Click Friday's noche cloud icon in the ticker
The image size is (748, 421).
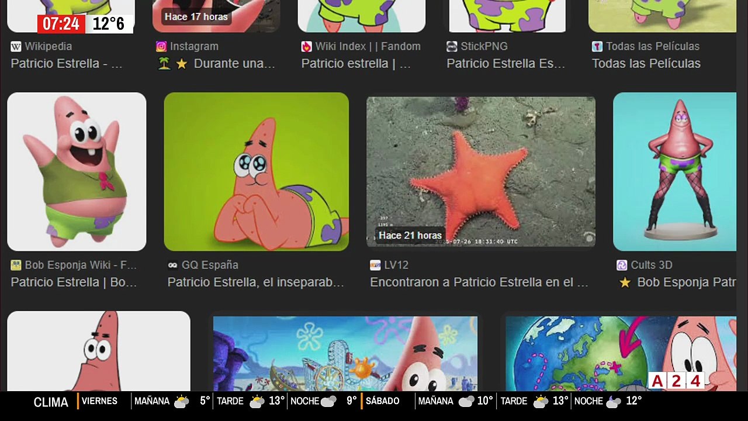click(328, 401)
